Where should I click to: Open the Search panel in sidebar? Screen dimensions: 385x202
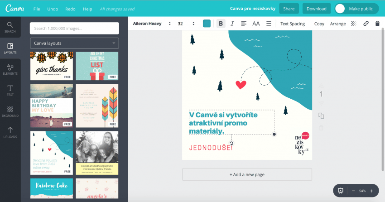click(x=10, y=27)
